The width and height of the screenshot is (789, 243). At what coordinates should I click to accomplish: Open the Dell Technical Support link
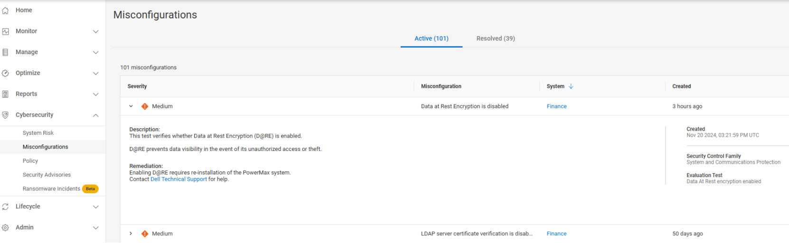(x=178, y=179)
